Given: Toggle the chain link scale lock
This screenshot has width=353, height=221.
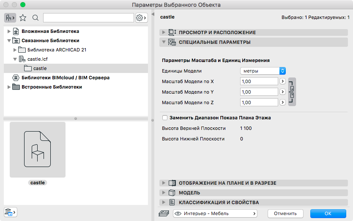Looking at the screenshot, I should [x=292, y=92].
